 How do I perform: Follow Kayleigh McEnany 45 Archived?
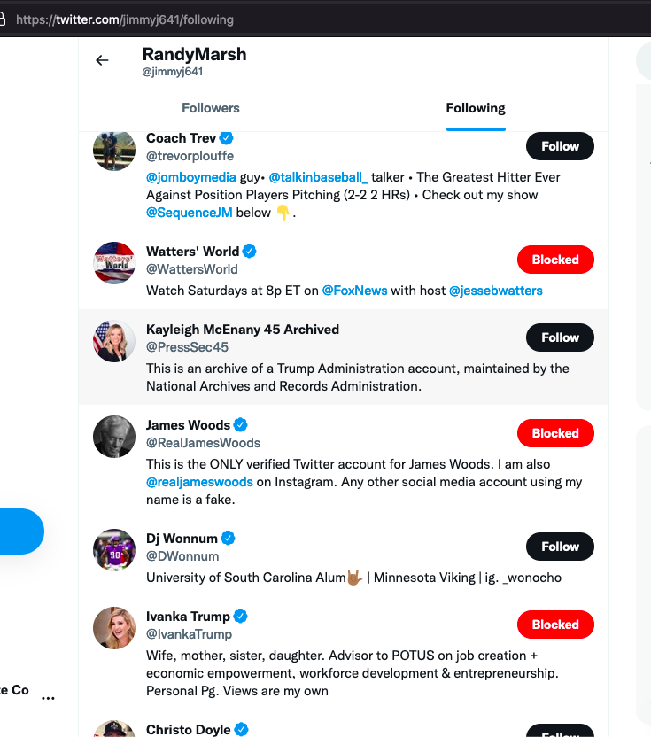pos(560,337)
